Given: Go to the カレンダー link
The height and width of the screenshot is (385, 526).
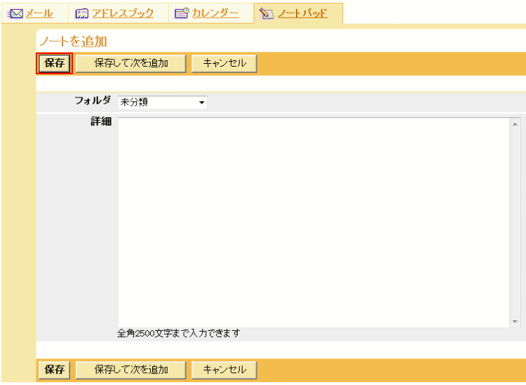Looking at the screenshot, I should (x=216, y=13).
